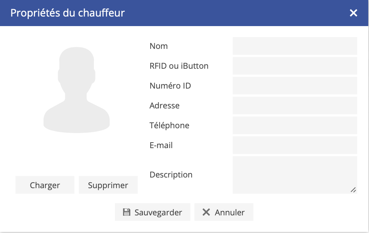This screenshot has width=369, height=233.
Task: Select the Numéro ID text field
Action: tap(295, 86)
